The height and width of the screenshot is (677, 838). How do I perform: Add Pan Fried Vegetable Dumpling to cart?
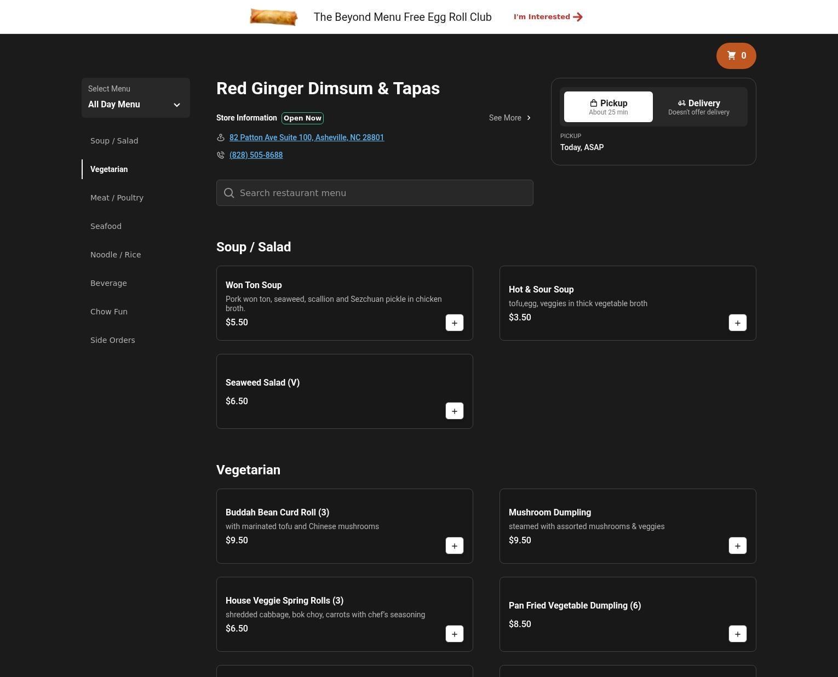(737, 634)
